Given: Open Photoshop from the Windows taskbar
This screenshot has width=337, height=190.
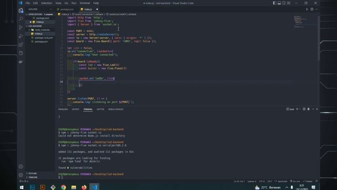Looking at the screenshot, I should (32, 187).
